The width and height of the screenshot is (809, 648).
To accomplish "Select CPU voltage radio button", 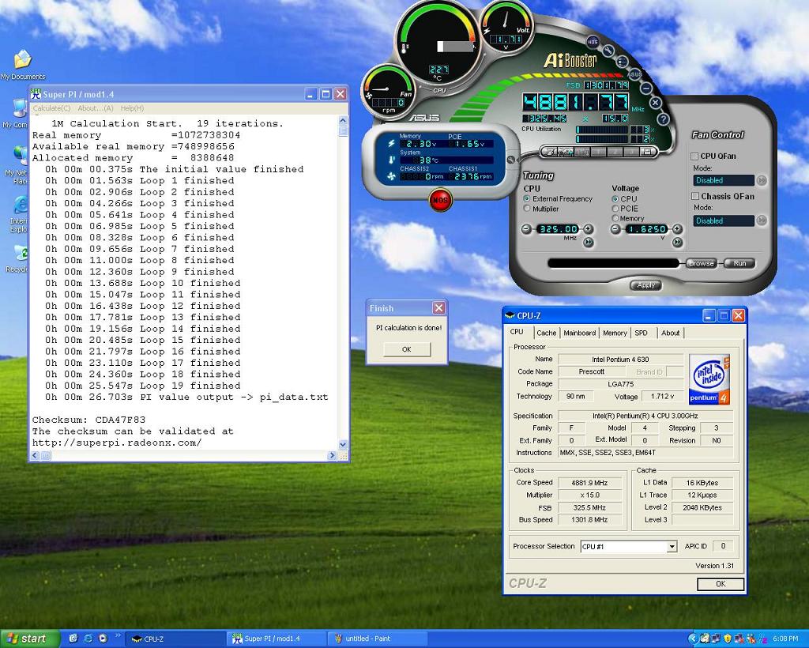I will point(615,198).
